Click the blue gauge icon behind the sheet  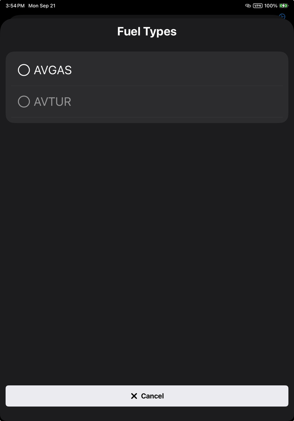(x=282, y=16)
